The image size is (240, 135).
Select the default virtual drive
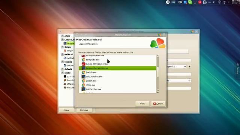coord(68,69)
